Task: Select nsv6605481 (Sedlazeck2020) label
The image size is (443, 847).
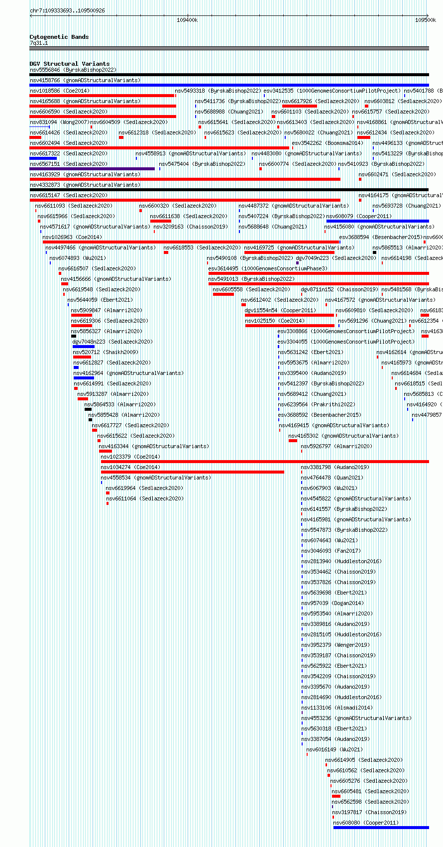Action: tap(370, 792)
